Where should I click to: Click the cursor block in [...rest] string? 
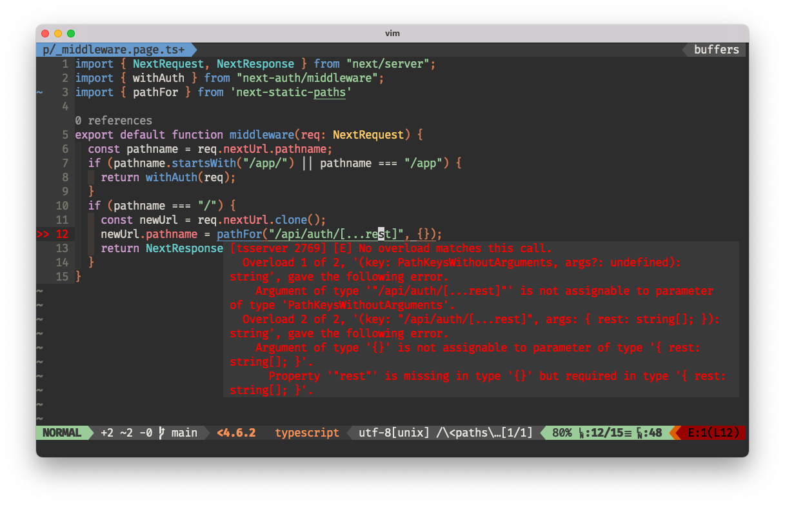[x=381, y=234]
